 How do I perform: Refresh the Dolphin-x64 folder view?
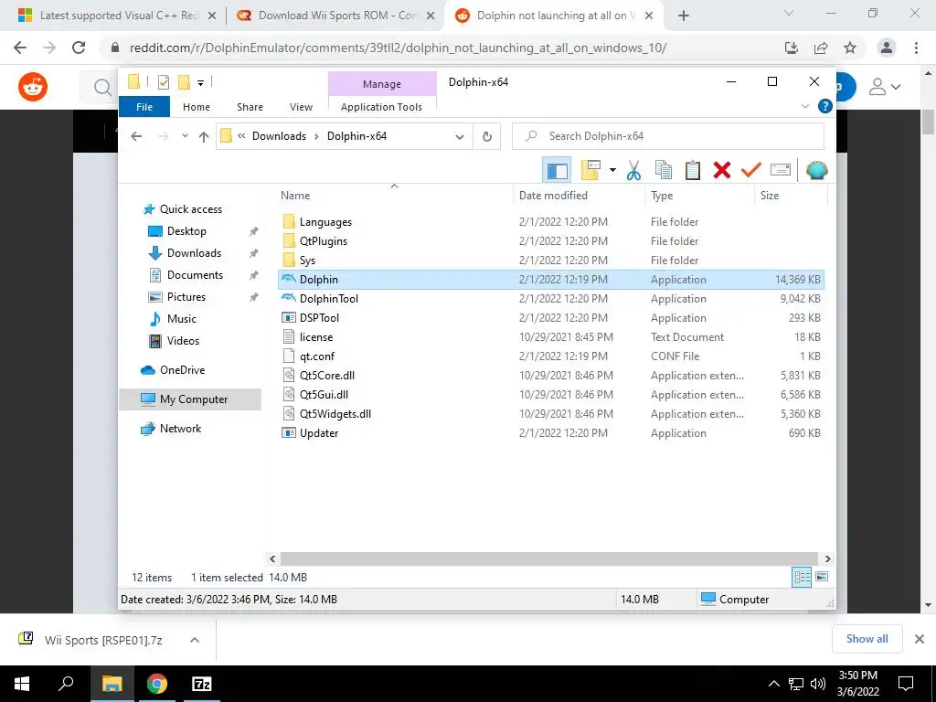pos(487,137)
